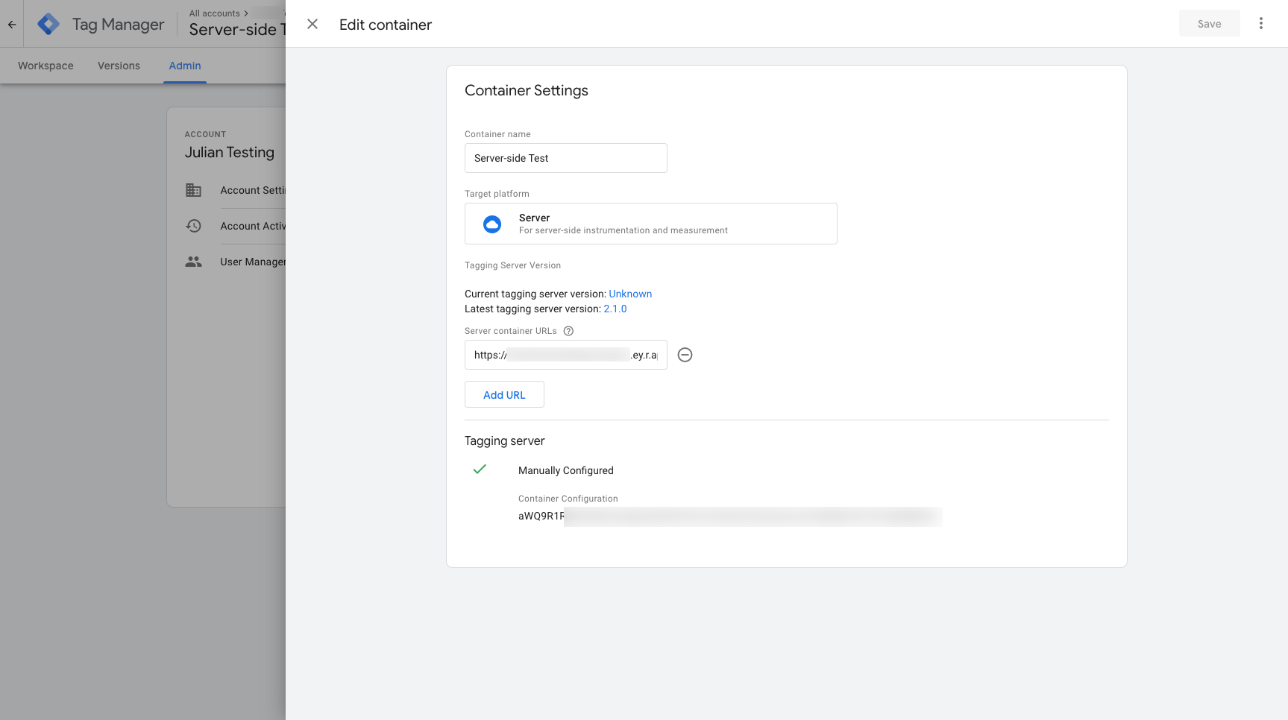Screen dimensions: 1288x720
Task: Navigate back using the arrow icon
Action: pos(11,24)
